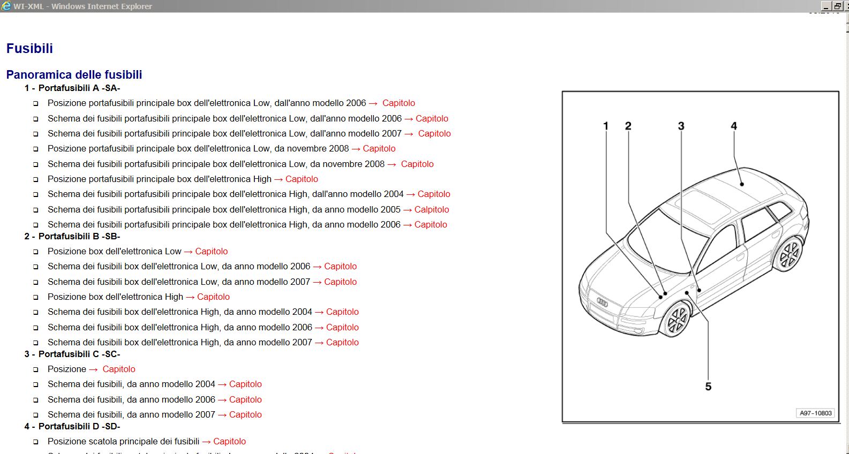Click callout number 3 in the car diagram
This screenshot has height=454, width=849.
click(x=681, y=126)
